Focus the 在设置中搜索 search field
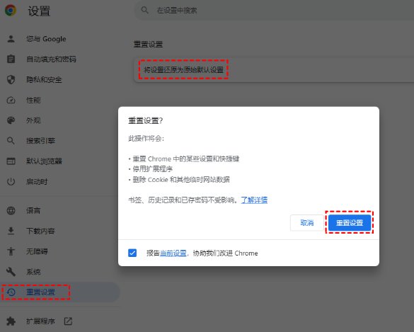414x332 pixels. point(275,11)
